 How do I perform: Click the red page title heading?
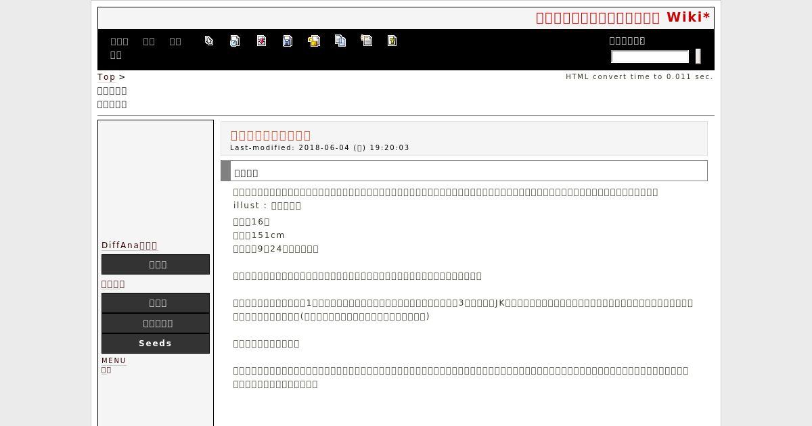click(x=271, y=135)
